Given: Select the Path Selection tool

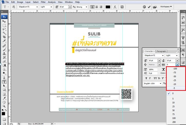Looking at the screenshot, I should click(4, 86).
